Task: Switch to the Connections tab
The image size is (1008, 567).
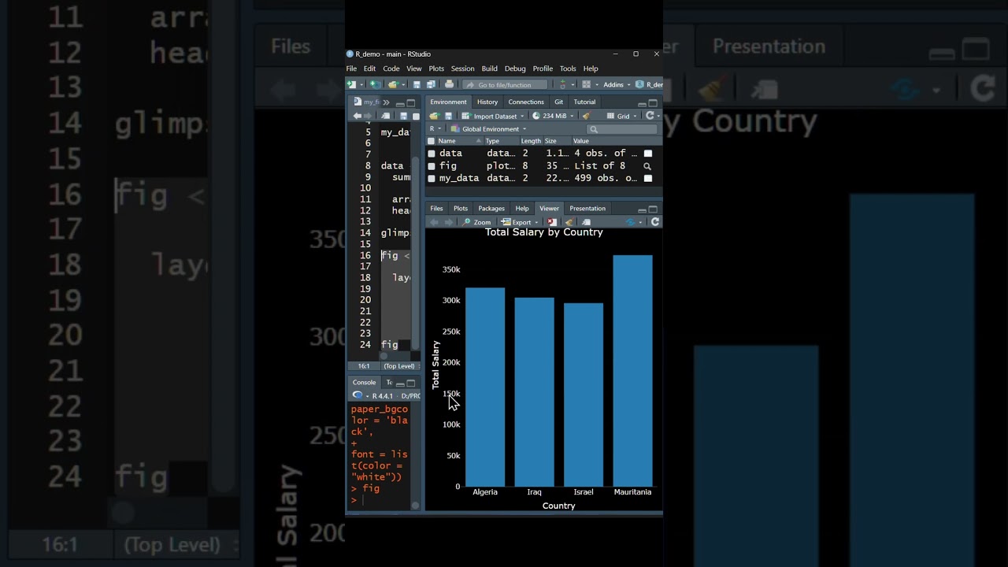Action: click(x=526, y=102)
